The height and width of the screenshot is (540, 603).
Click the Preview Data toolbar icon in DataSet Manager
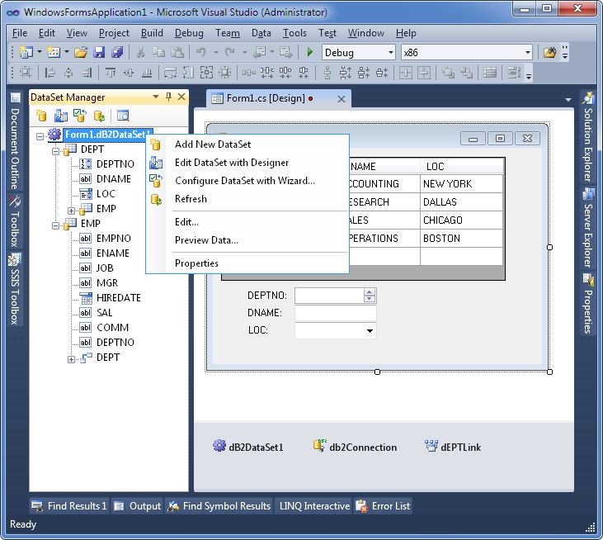123,116
